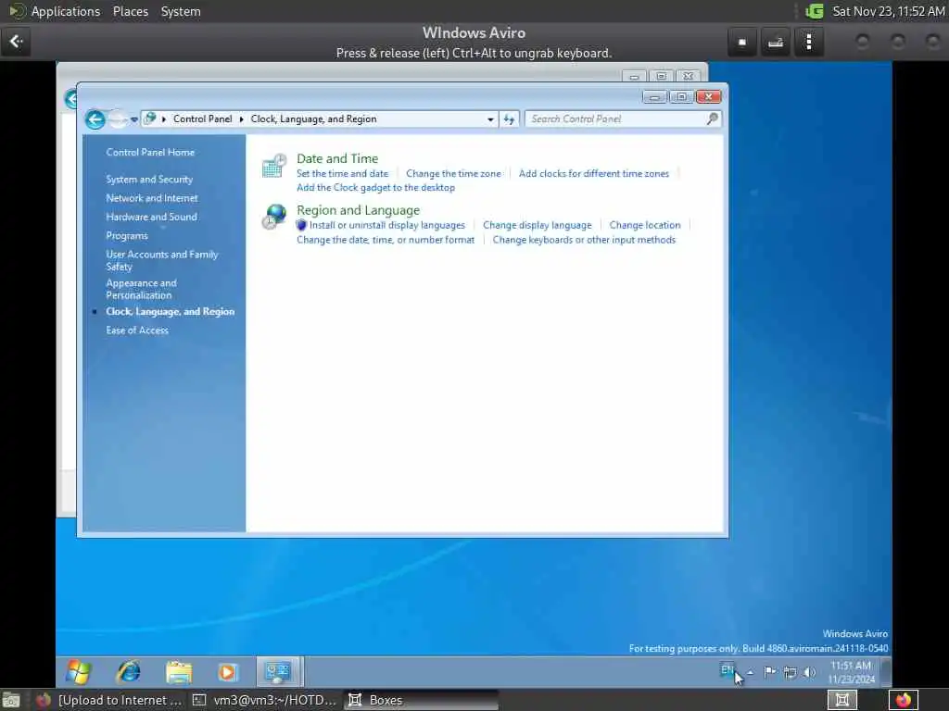Click Change display language
949x711 pixels.
[x=538, y=225]
